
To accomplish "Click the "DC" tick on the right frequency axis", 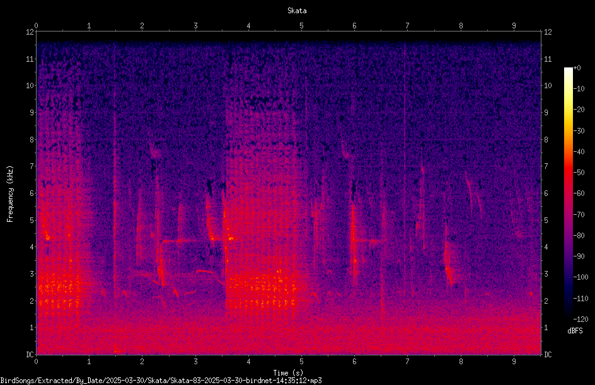I will [548, 355].
